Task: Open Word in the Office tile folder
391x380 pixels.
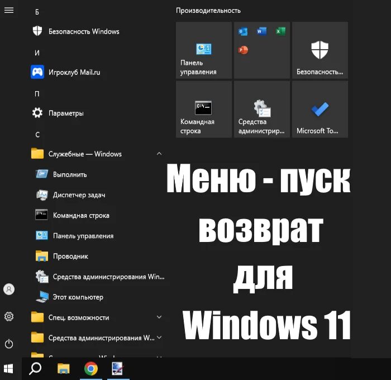Action: 261,31
